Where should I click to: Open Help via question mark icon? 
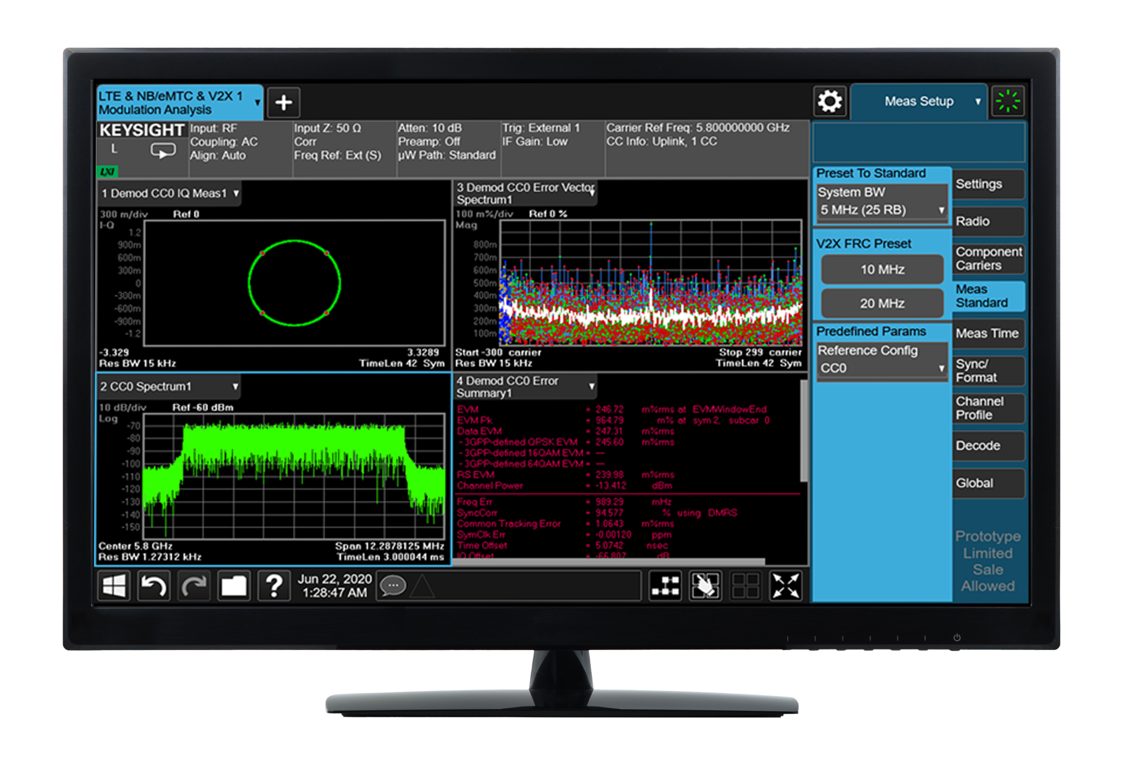[x=274, y=586]
